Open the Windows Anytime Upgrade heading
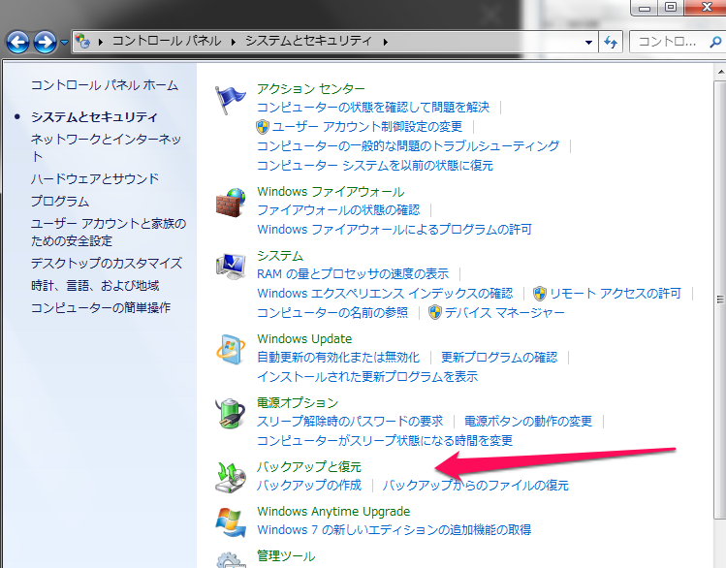 click(x=333, y=512)
